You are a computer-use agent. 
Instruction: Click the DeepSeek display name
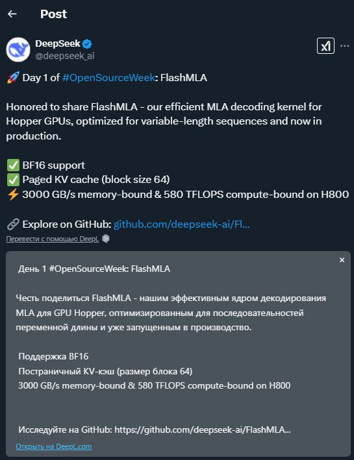point(58,43)
